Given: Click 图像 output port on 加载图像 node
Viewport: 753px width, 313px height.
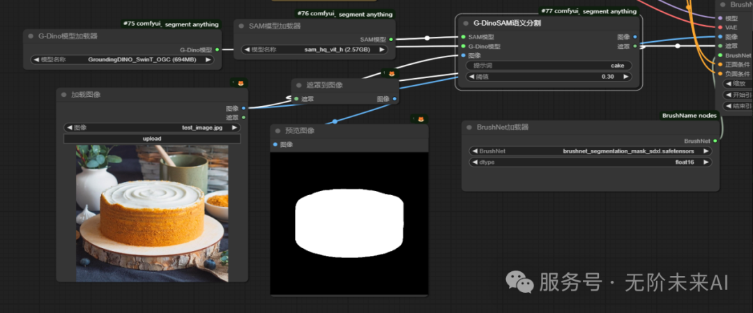Looking at the screenshot, I should tap(243, 109).
